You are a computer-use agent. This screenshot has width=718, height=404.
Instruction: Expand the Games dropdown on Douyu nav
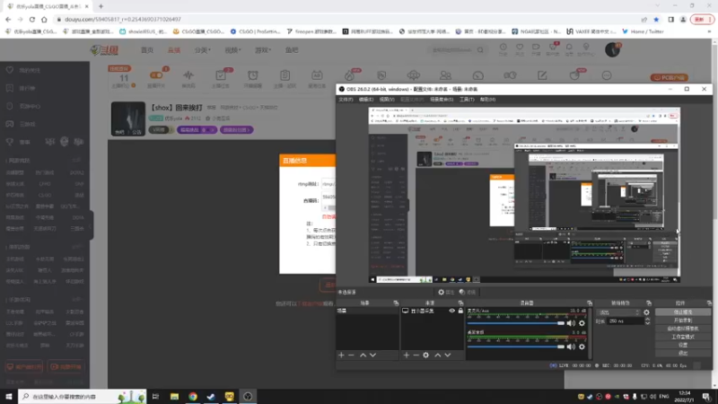click(263, 50)
